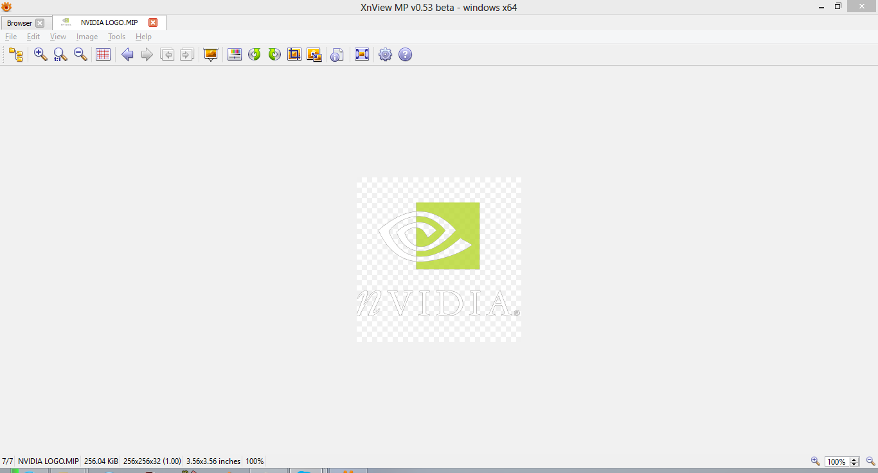Go to previous image with blue arrow

pos(127,55)
